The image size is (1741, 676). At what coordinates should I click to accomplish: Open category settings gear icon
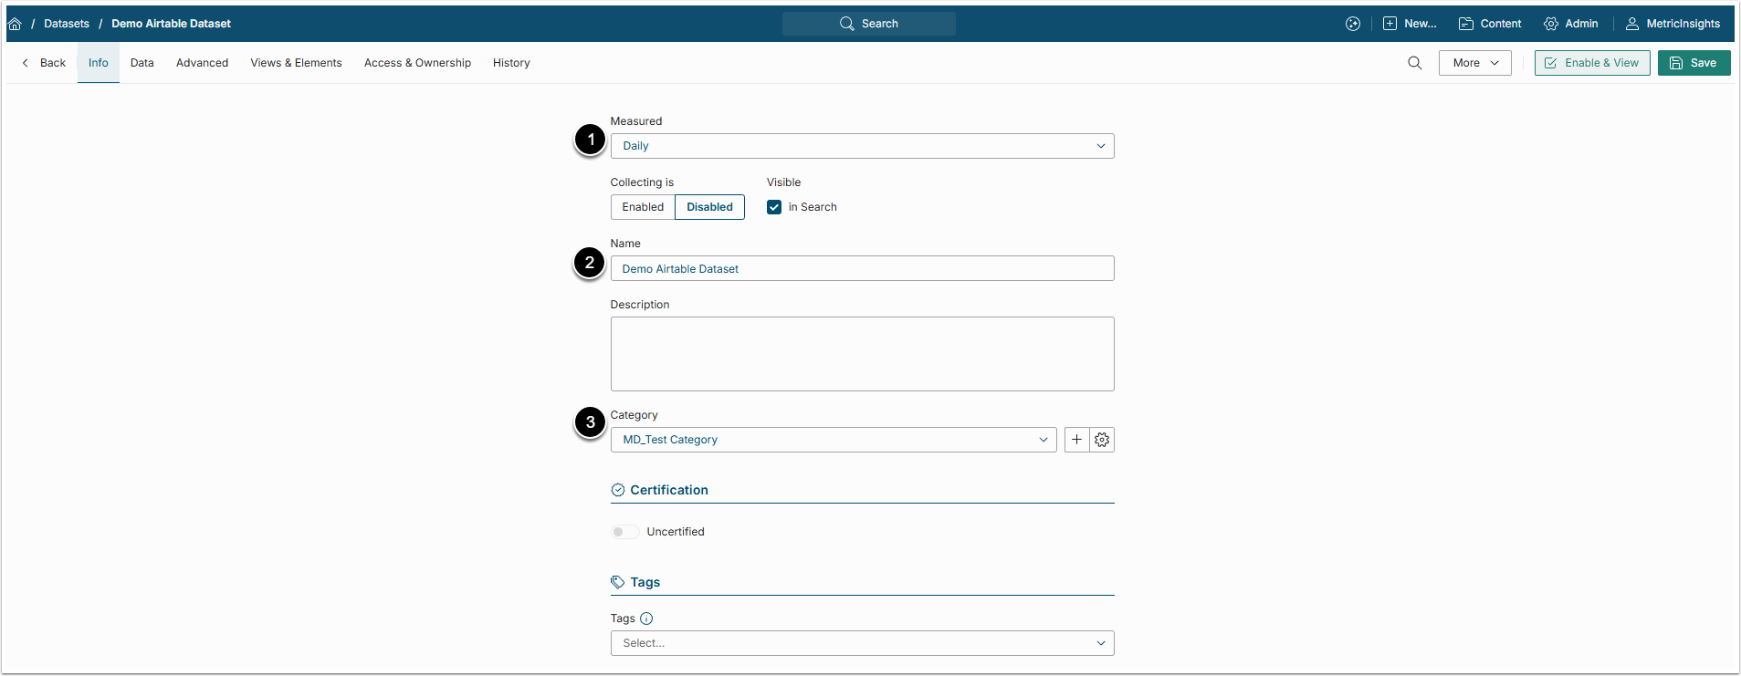coord(1102,440)
